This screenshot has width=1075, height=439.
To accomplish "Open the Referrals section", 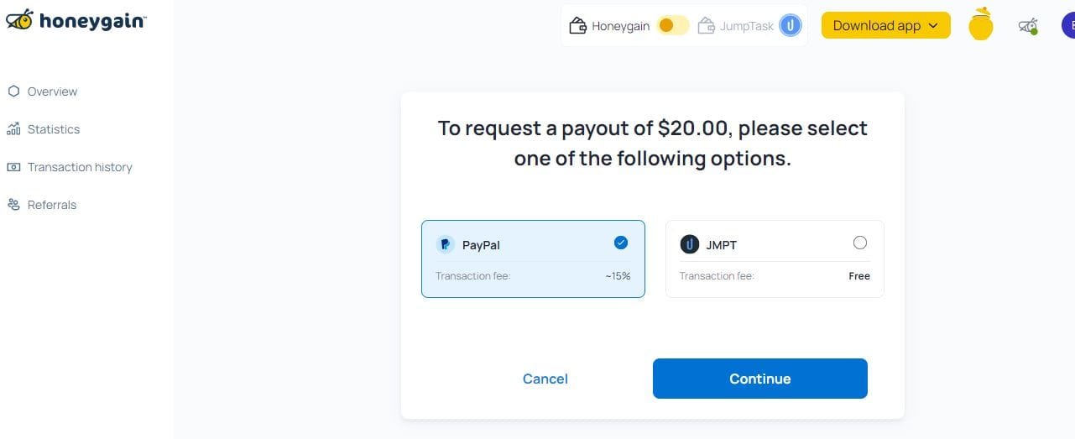I will [x=51, y=205].
